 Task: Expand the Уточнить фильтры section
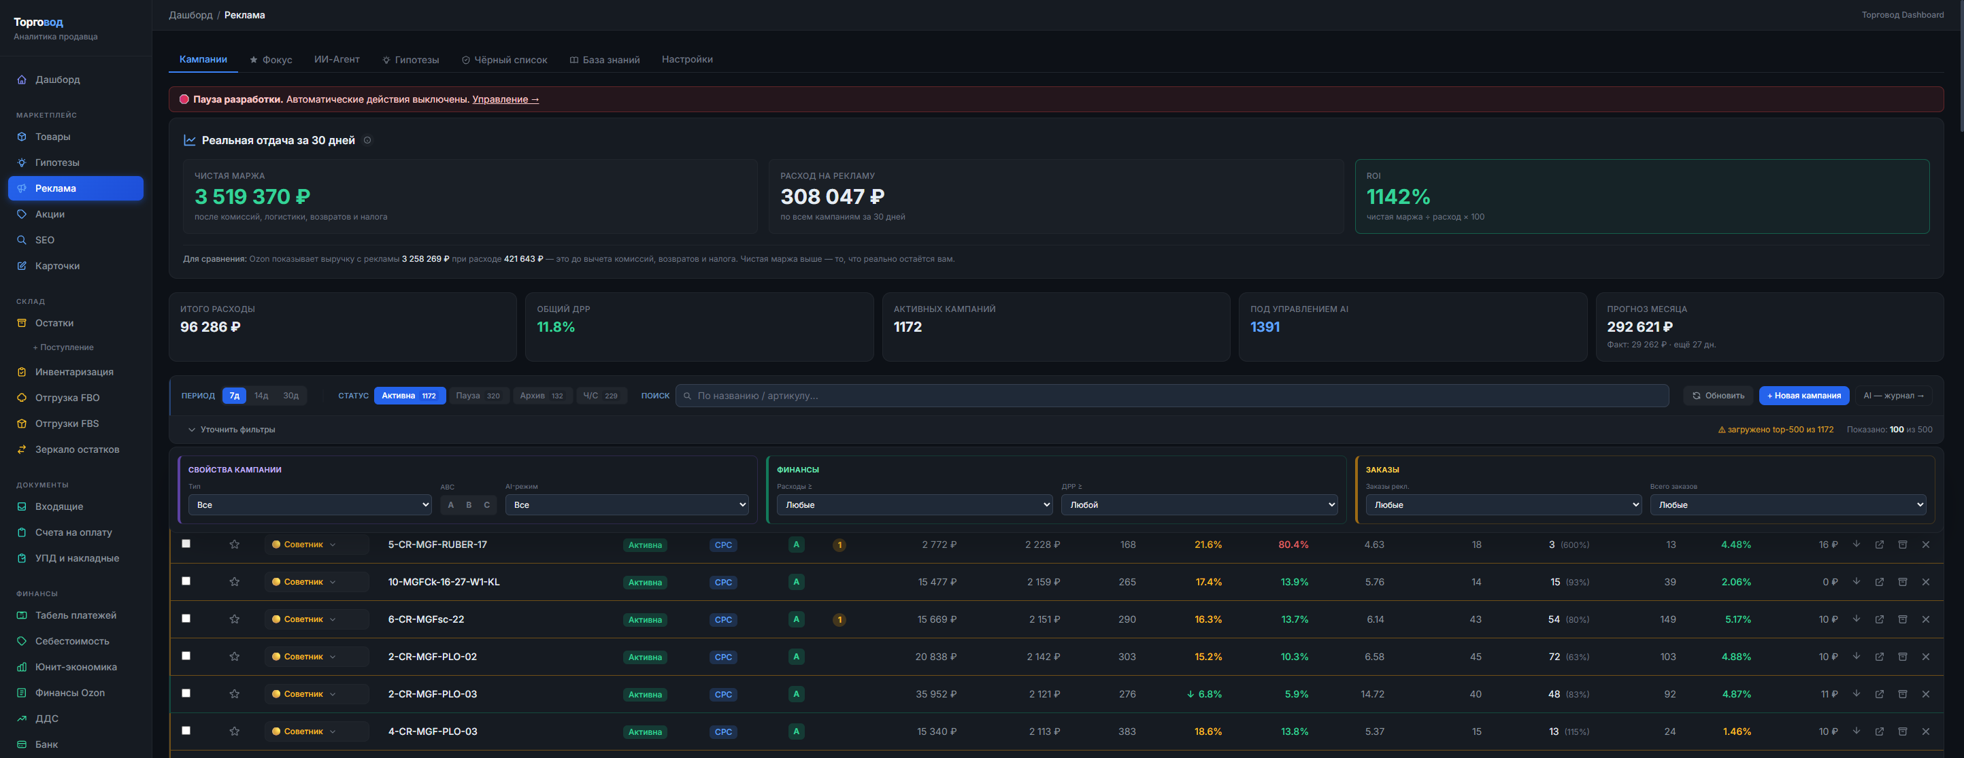pos(232,430)
